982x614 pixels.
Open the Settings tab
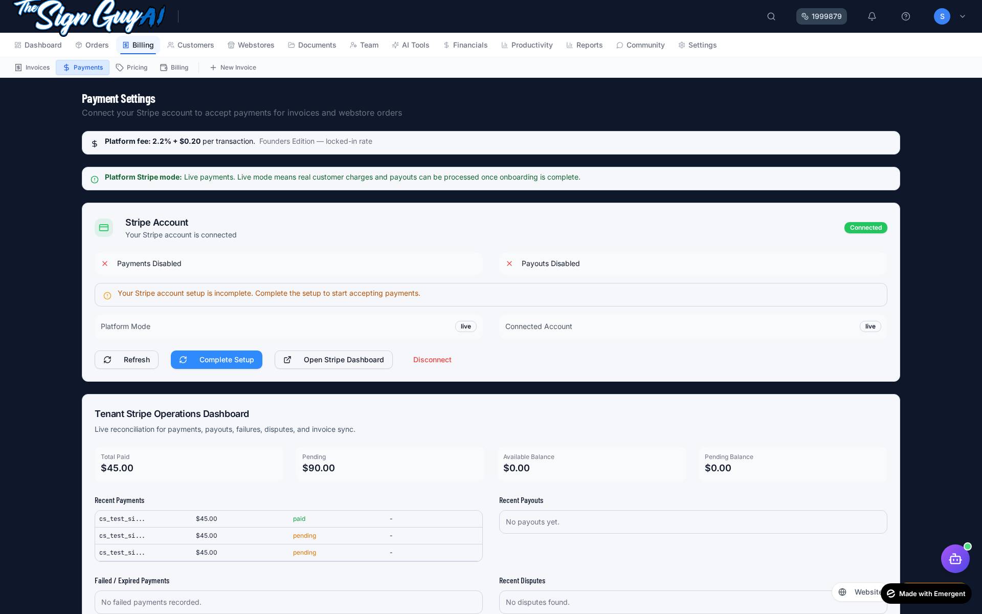click(698, 45)
